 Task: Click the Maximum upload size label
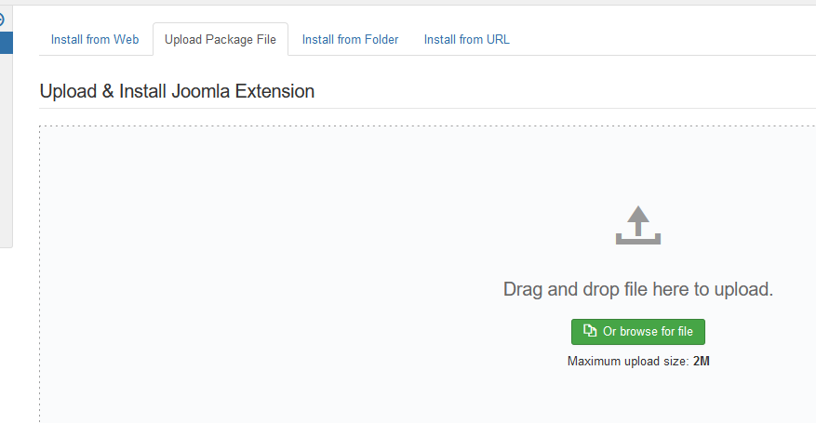(628, 361)
